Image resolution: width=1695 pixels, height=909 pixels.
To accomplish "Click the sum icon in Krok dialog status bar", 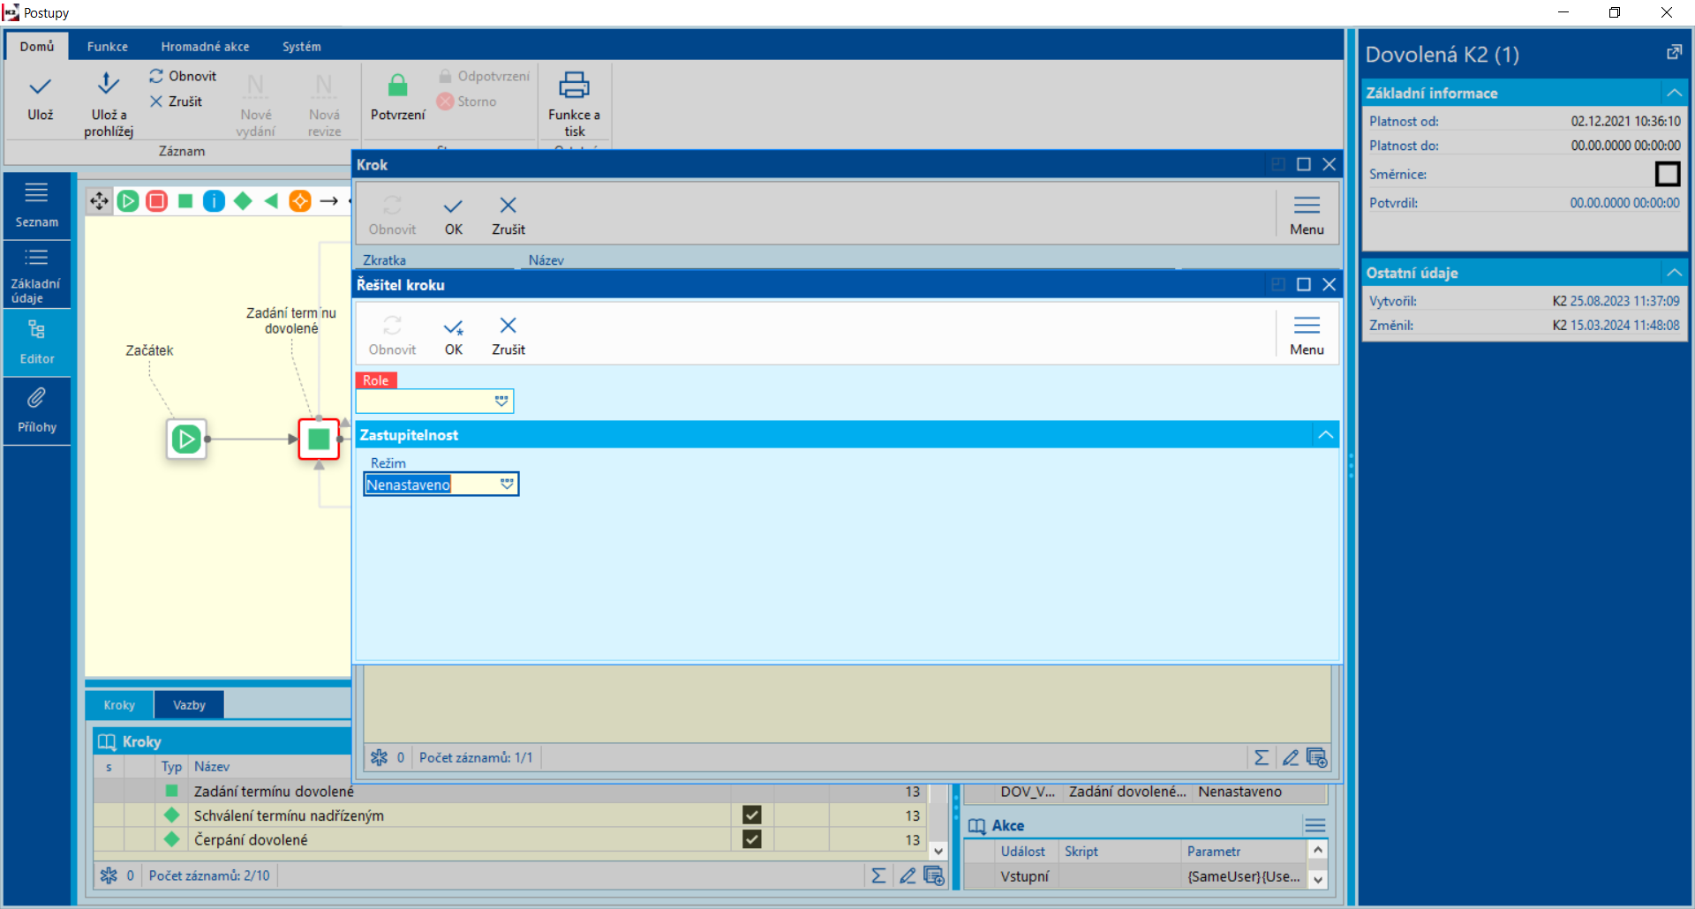I will (x=1262, y=757).
